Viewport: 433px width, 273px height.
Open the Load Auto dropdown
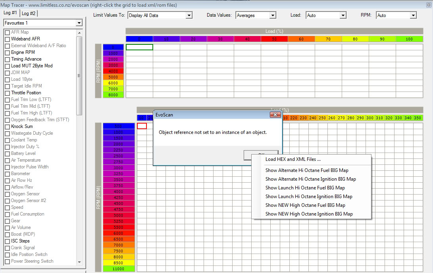343,15
